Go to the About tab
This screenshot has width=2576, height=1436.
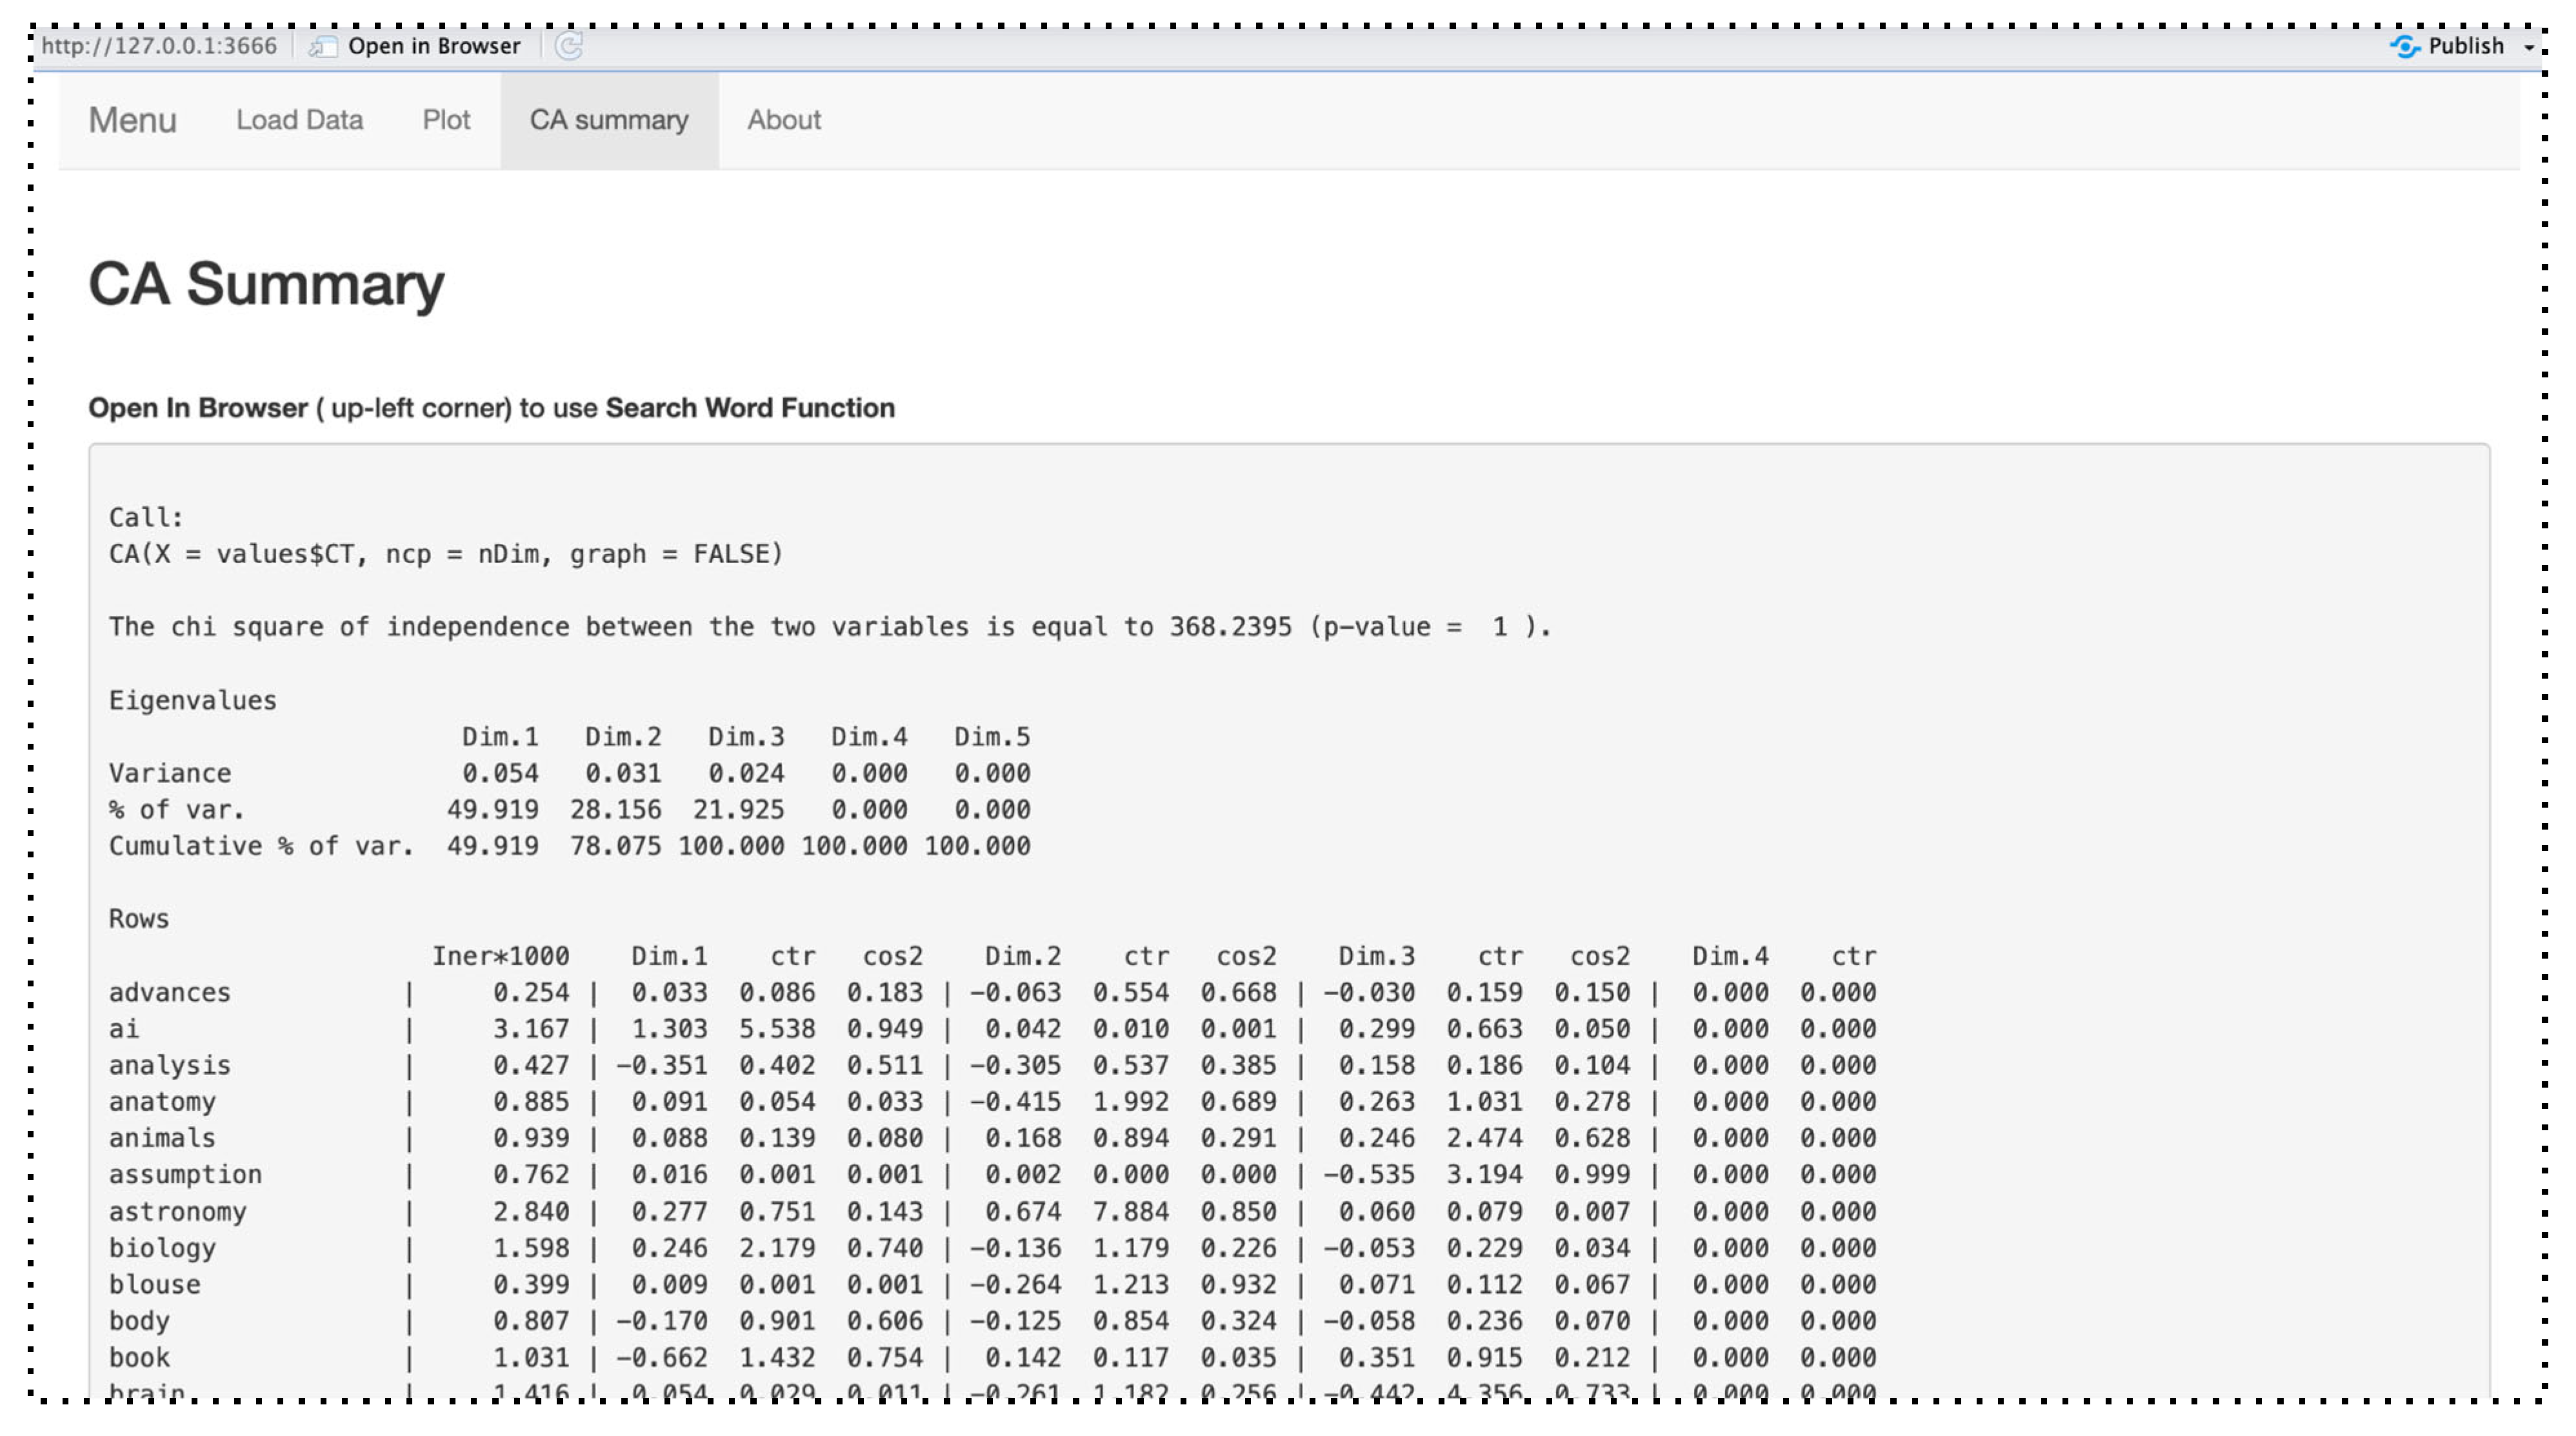tap(783, 120)
